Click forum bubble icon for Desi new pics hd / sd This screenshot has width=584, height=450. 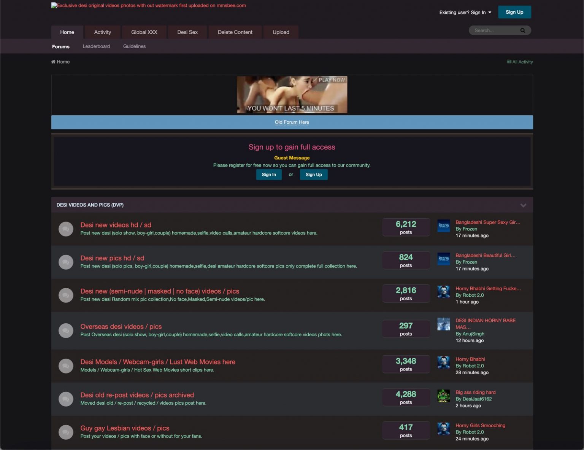pos(66,262)
